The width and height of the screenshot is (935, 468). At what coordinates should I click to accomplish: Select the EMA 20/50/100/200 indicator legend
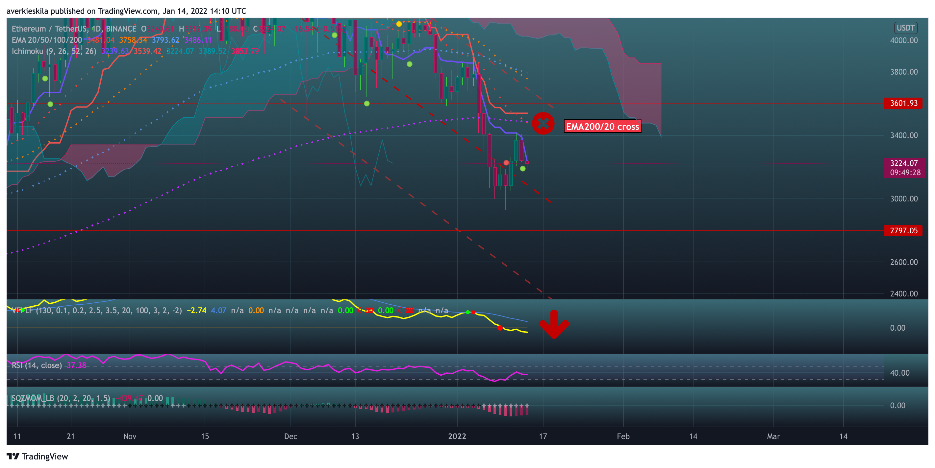[47, 40]
